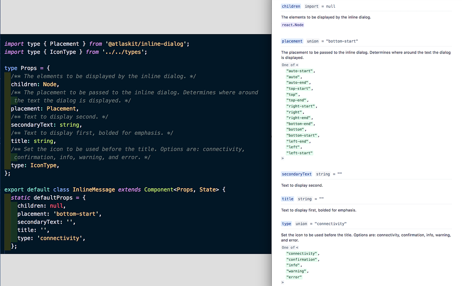Image resolution: width=462 pixels, height=286 pixels.
Task: Click the title prop badge
Action: 287,199
